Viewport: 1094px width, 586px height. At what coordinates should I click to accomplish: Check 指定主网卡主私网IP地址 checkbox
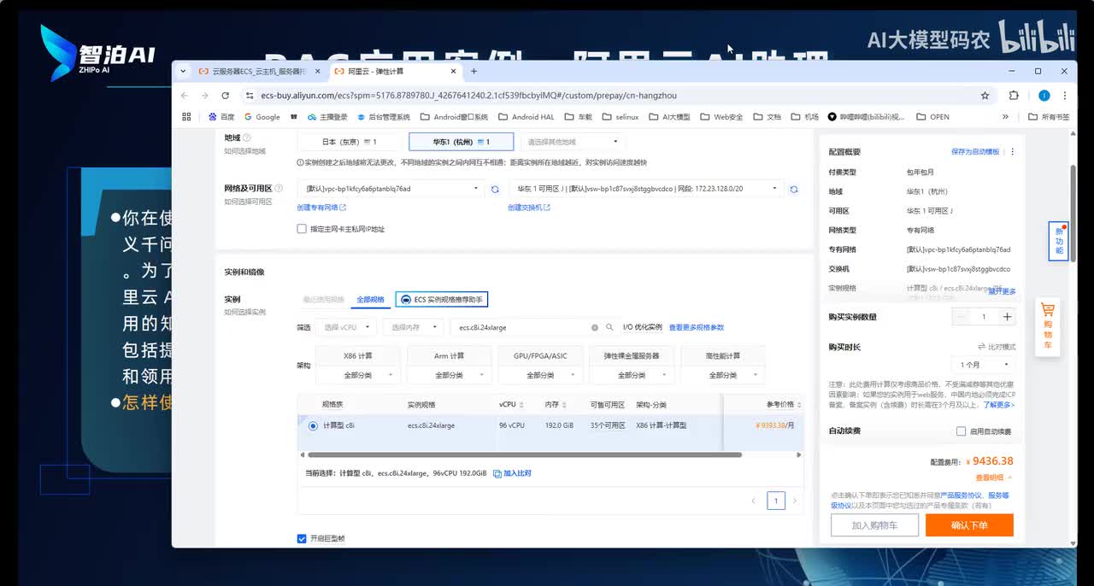click(x=302, y=229)
